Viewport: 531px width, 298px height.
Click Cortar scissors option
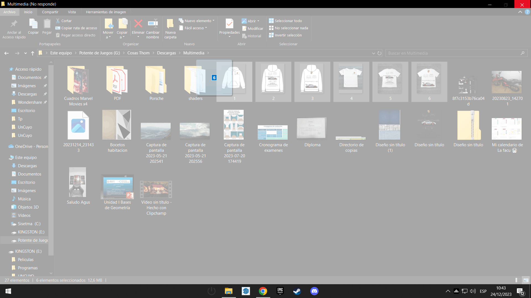pos(64,21)
